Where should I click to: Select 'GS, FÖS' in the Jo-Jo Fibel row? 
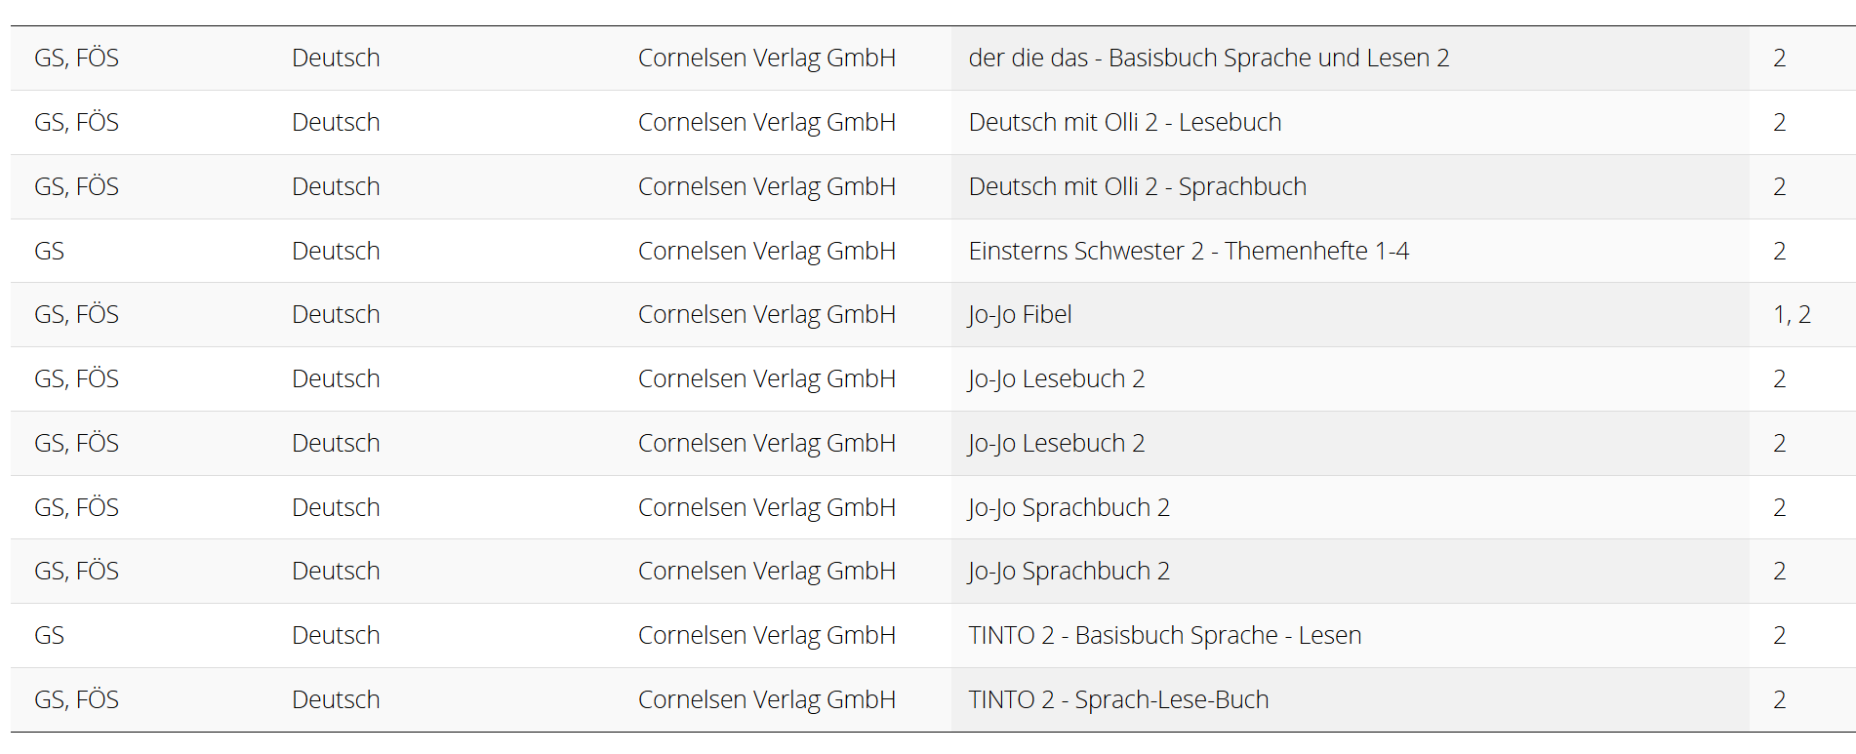(76, 315)
